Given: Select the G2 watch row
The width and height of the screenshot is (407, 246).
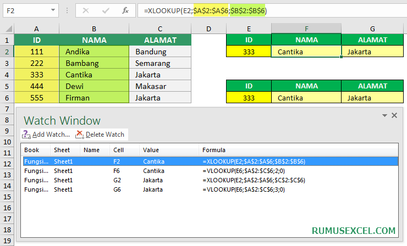Looking at the screenshot, I should tap(210, 180).
